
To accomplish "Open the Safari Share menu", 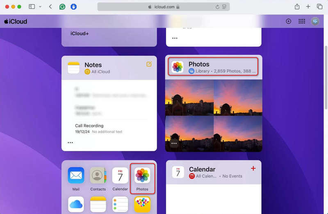I will 297,7.
